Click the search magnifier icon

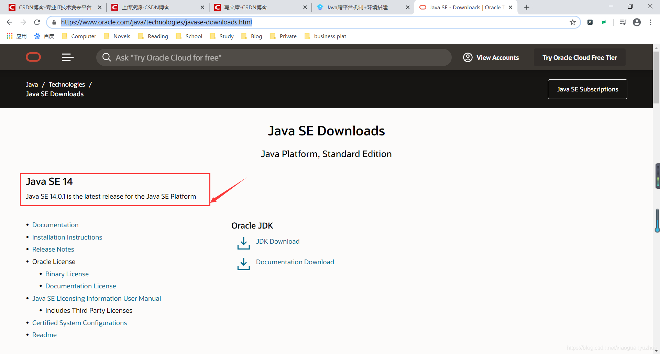[107, 57]
